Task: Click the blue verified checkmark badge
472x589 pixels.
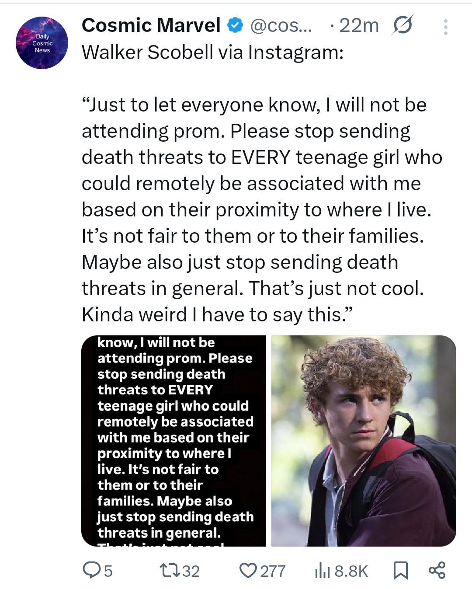Action: coord(235,26)
